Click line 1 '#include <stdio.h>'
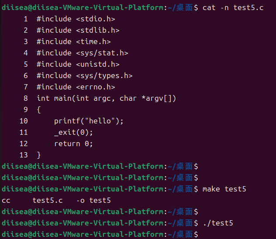 click(76, 19)
